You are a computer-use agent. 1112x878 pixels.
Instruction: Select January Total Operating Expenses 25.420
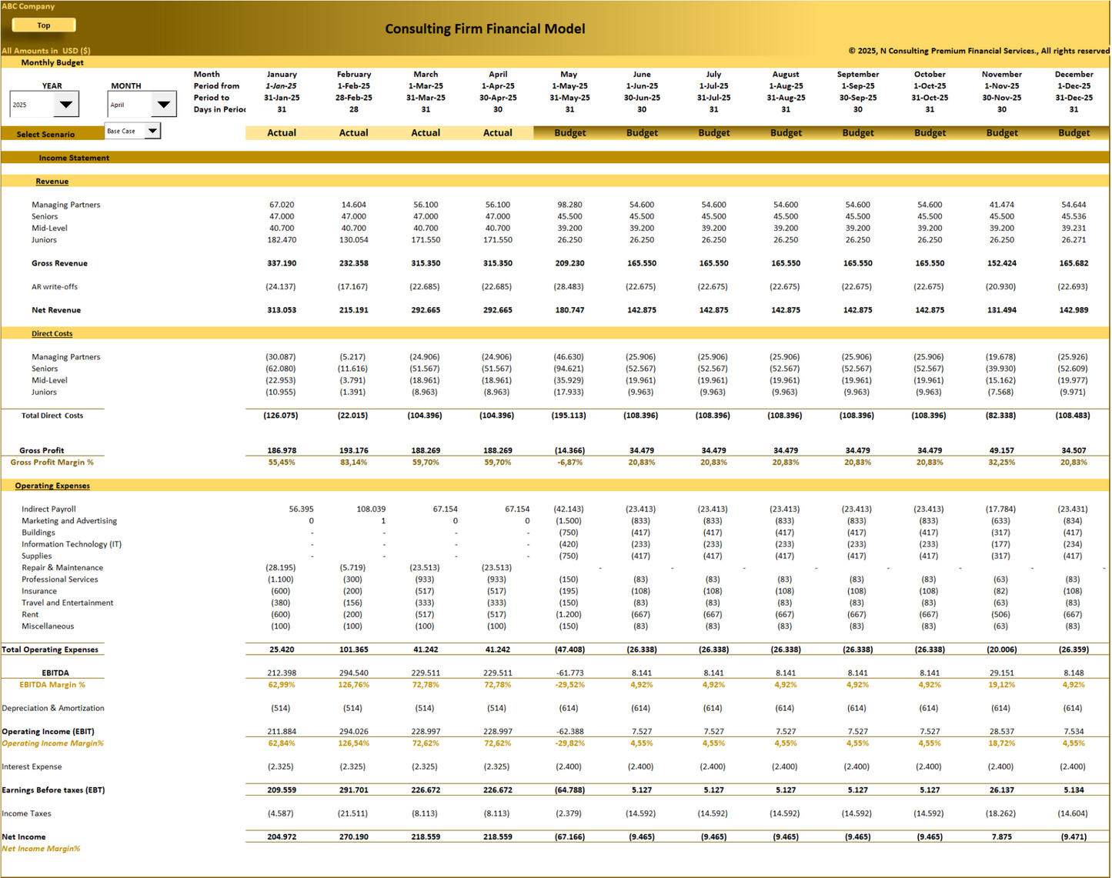click(x=282, y=650)
